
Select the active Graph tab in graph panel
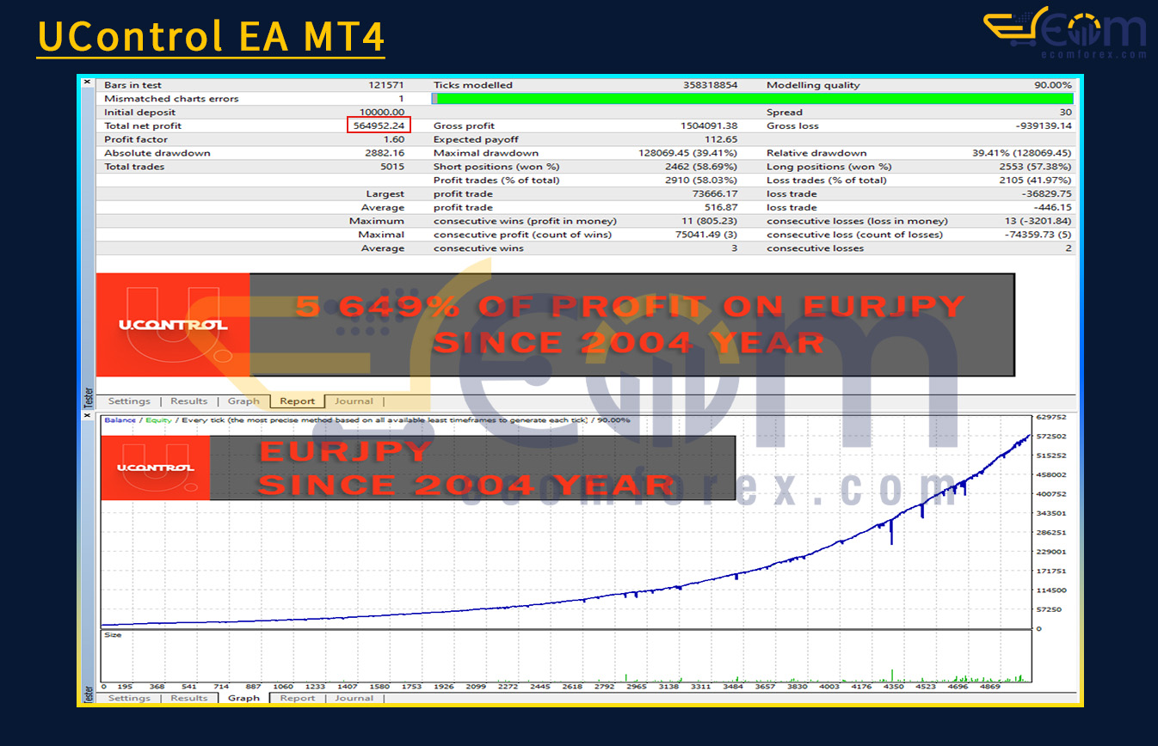(x=243, y=698)
